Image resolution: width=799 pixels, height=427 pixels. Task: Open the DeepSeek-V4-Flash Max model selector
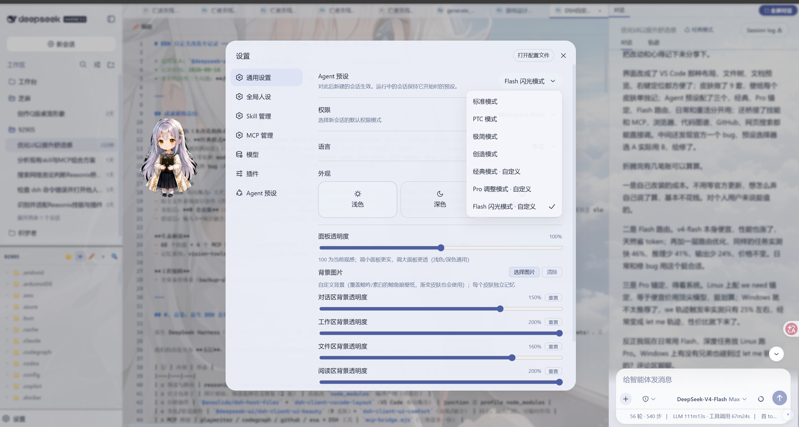(711, 399)
